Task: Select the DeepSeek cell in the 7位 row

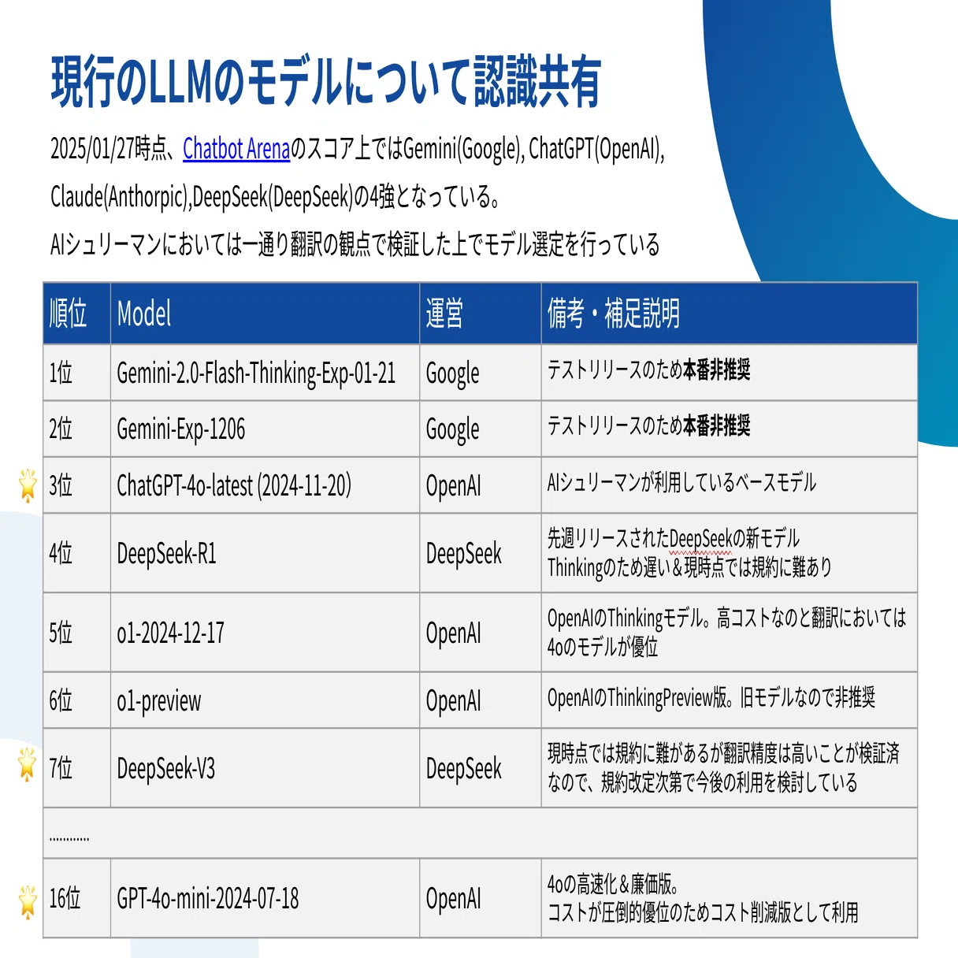Action: tap(481, 768)
